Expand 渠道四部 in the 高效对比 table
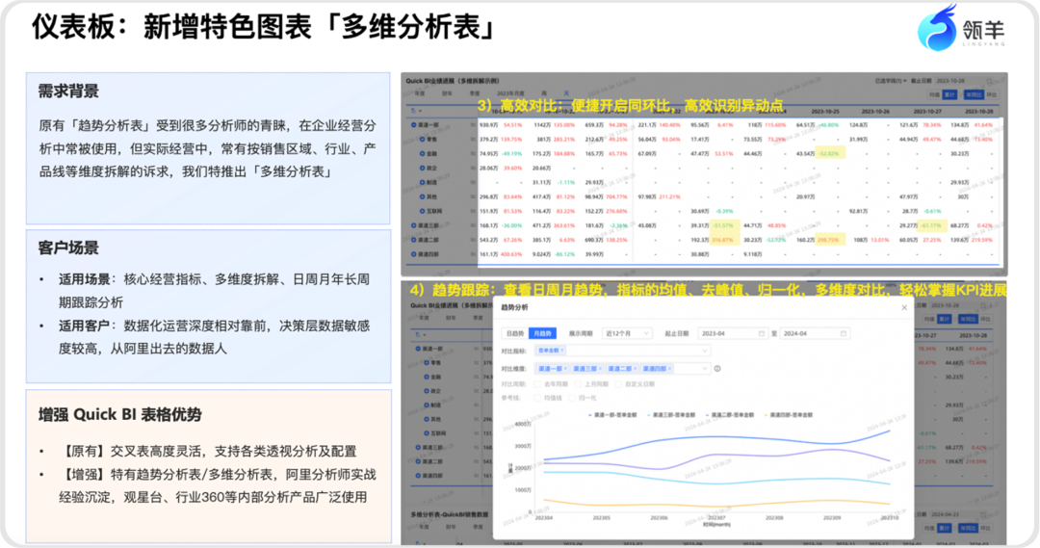 (414, 254)
